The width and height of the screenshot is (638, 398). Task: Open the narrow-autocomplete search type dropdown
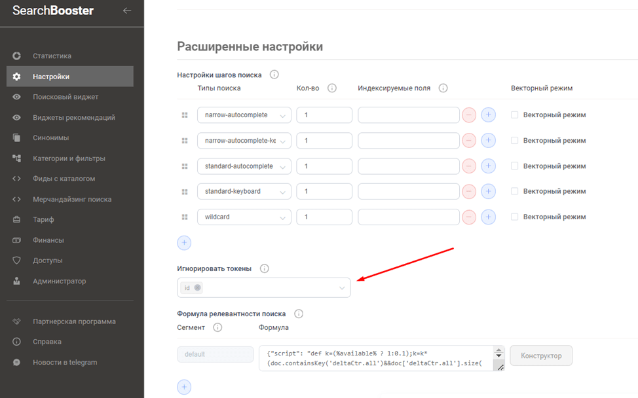(x=244, y=115)
